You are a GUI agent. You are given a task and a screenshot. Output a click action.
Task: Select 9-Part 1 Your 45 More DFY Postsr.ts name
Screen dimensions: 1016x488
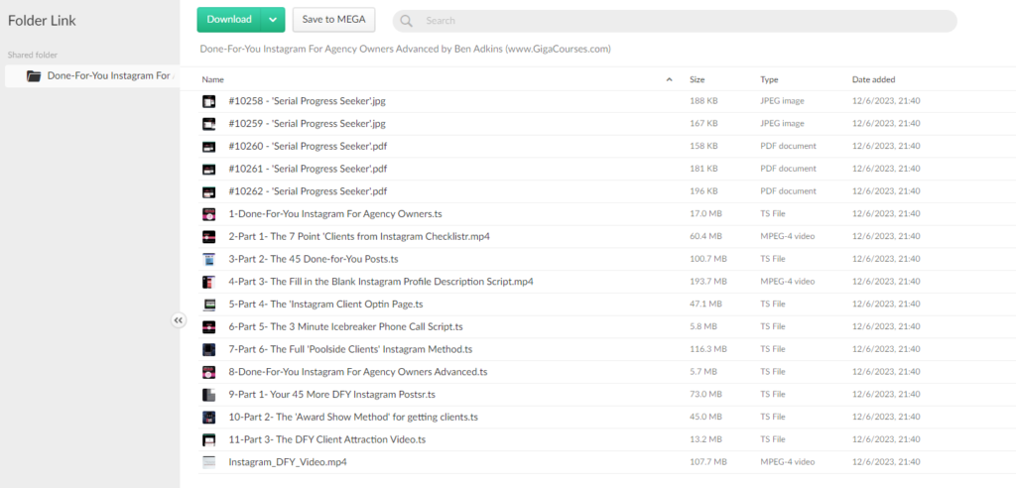coord(331,394)
